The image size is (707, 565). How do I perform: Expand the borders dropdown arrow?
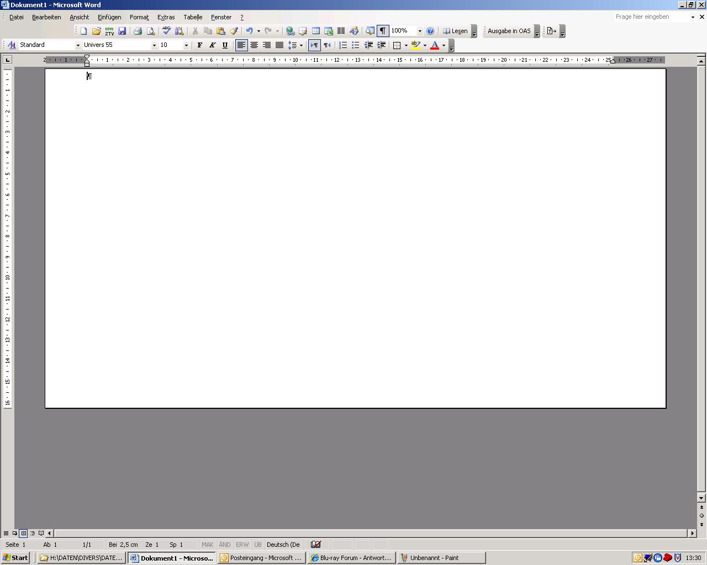click(406, 45)
